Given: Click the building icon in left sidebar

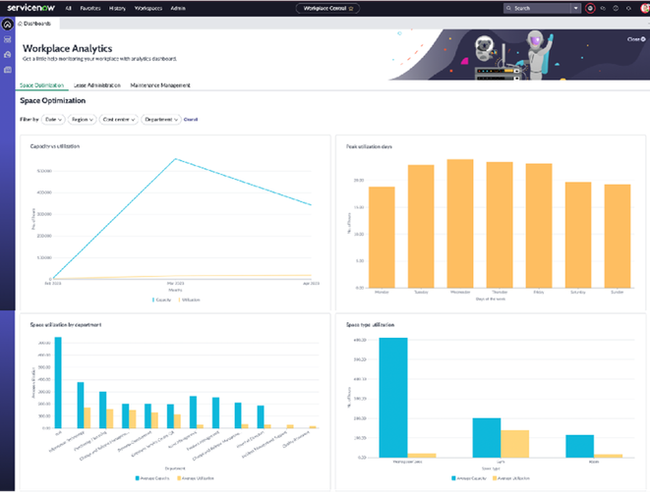Looking at the screenshot, I should coord(8,55).
